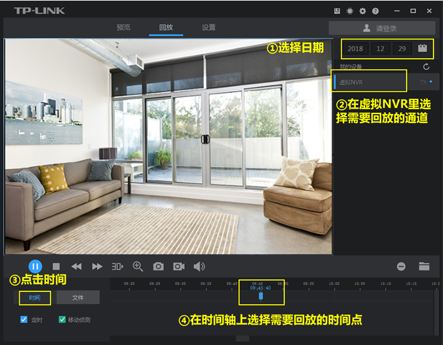Click the 30-second skip forward icon

coord(117,267)
